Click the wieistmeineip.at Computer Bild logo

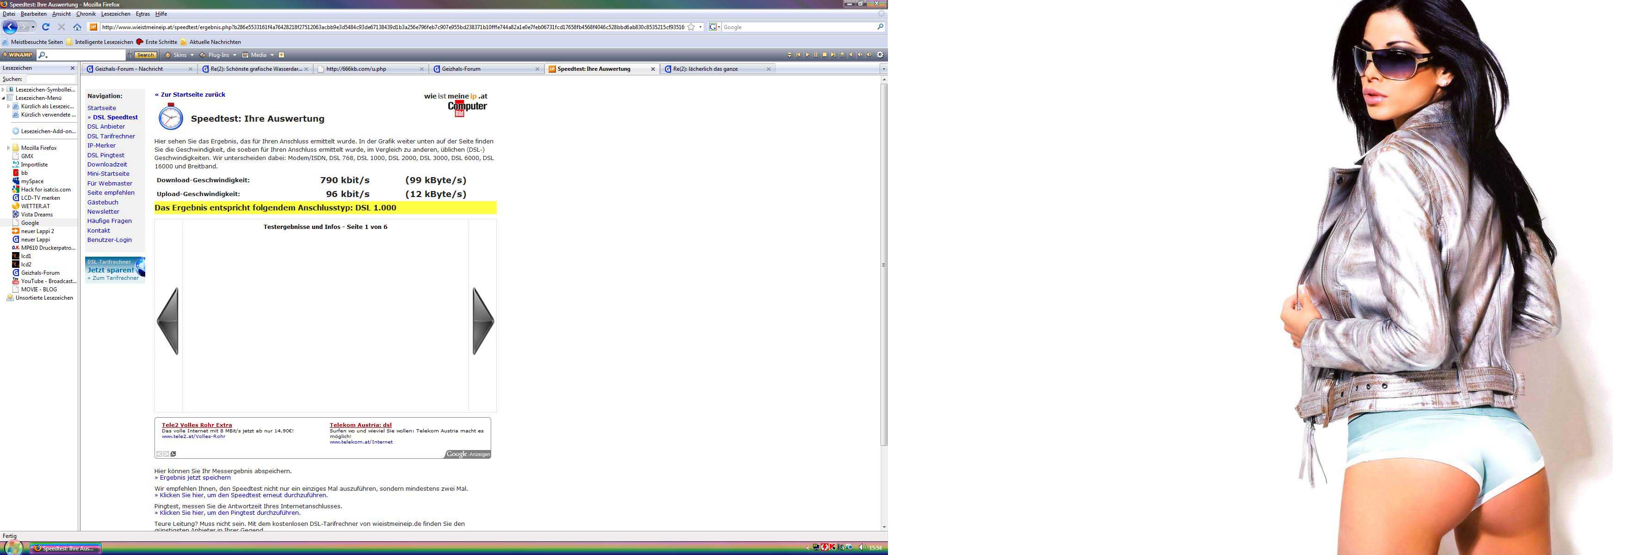pos(456,105)
